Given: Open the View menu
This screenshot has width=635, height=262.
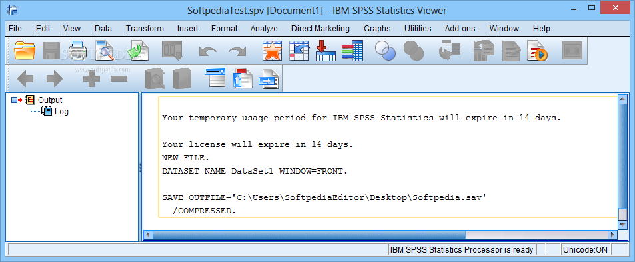Looking at the screenshot, I should pos(72,29).
